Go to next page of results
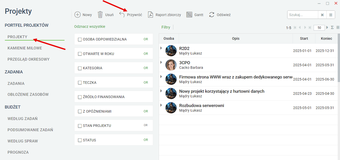This screenshot has width=340, height=160. (x=305, y=28)
